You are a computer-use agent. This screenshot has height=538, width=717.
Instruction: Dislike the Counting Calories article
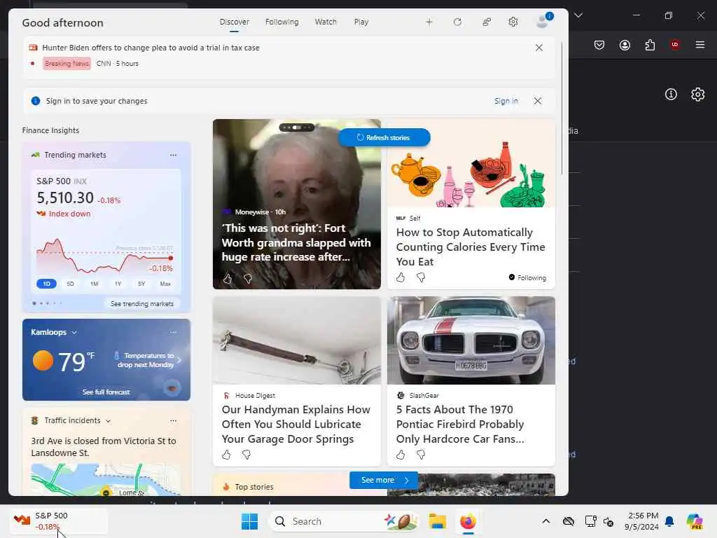pyautogui.click(x=421, y=277)
